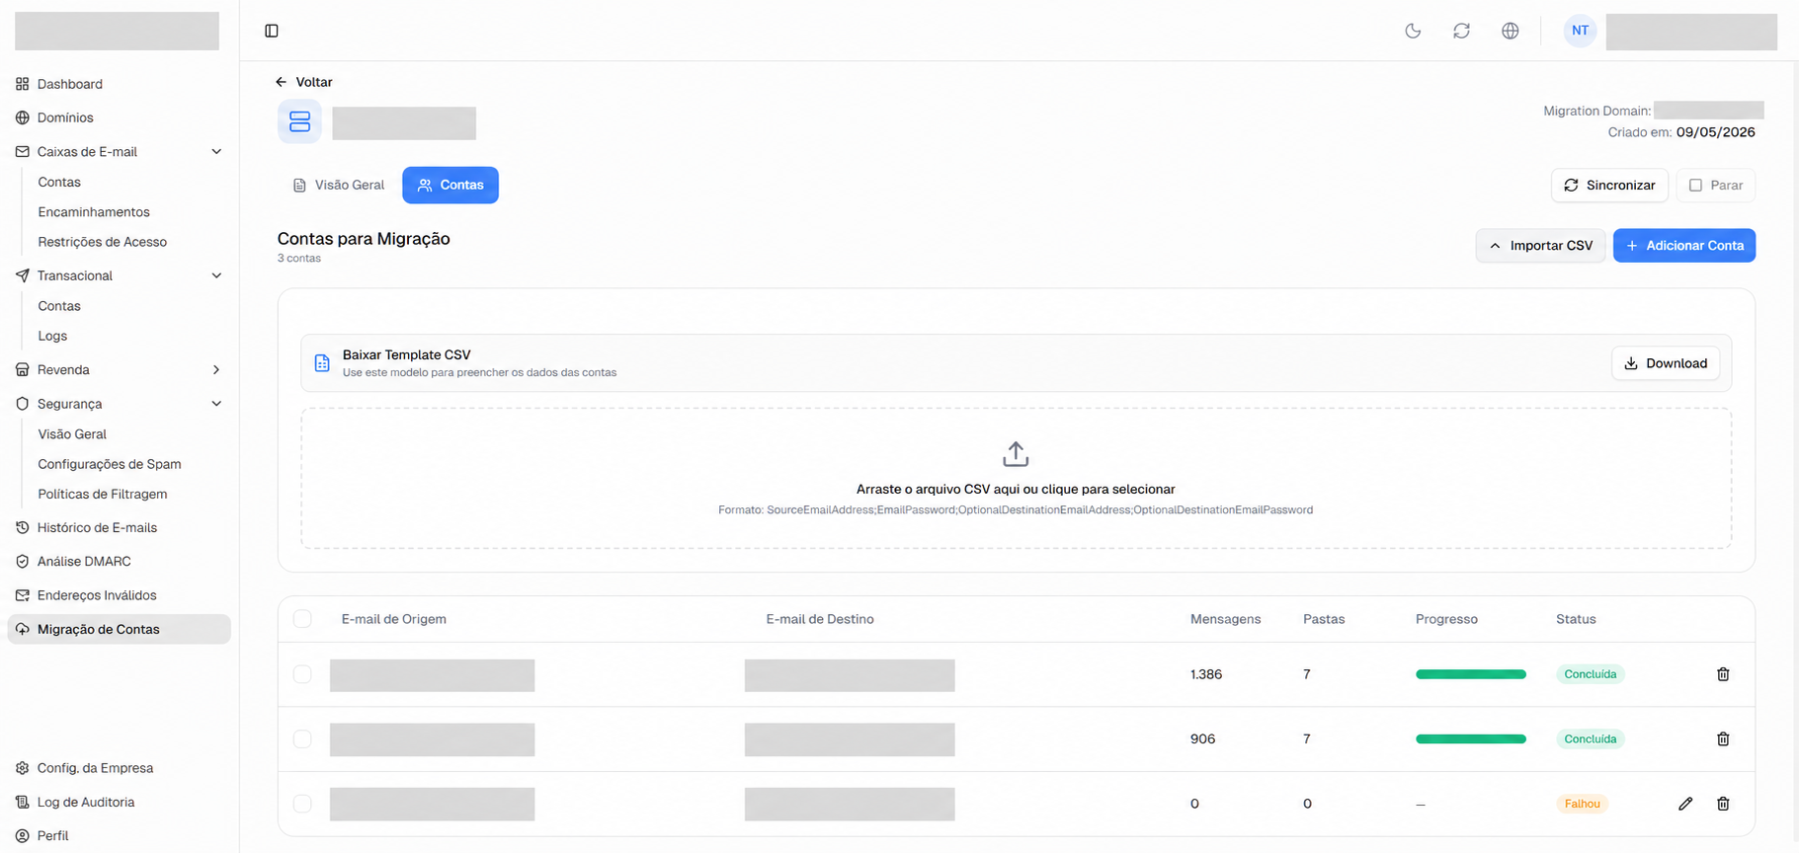Click the 09/05/2026 creation date

[1716, 132]
